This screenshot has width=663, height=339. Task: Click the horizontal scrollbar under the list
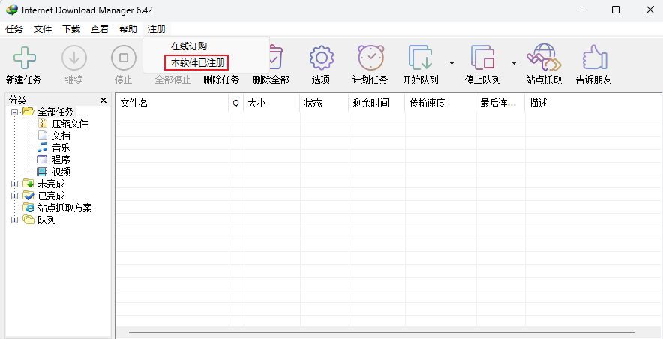click(382, 332)
